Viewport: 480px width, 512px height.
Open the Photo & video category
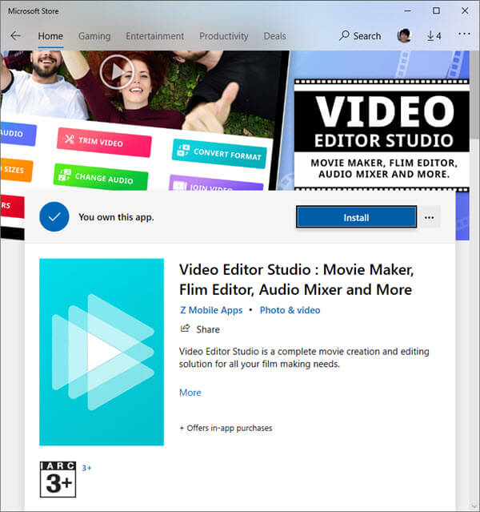coord(290,310)
